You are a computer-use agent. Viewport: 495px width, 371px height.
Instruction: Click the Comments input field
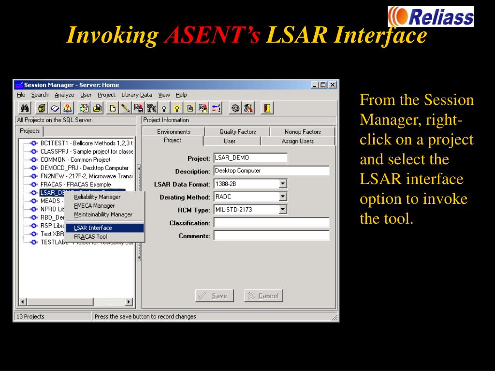(272, 236)
